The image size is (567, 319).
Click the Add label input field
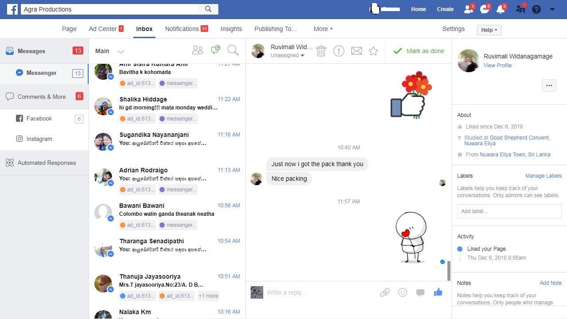click(x=509, y=211)
